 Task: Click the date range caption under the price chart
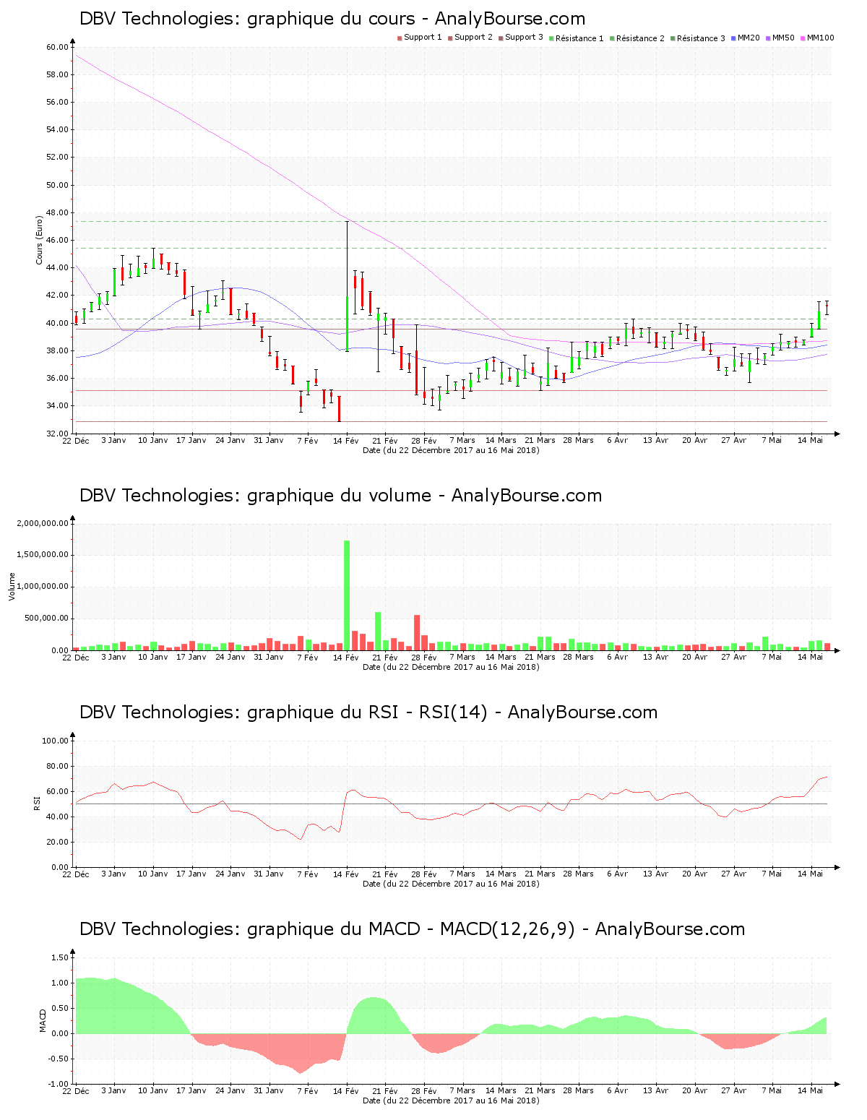click(451, 450)
